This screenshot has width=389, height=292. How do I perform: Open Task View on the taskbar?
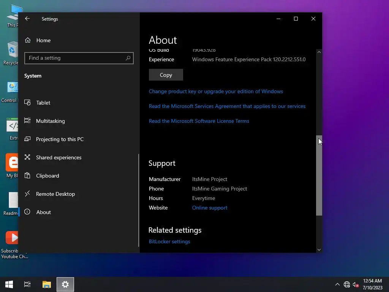click(x=27, y=284)
